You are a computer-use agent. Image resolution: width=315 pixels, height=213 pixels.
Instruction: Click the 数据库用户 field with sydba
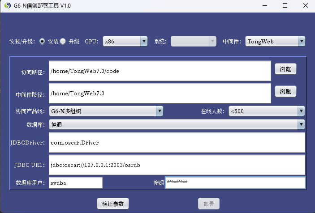(76, 183)
